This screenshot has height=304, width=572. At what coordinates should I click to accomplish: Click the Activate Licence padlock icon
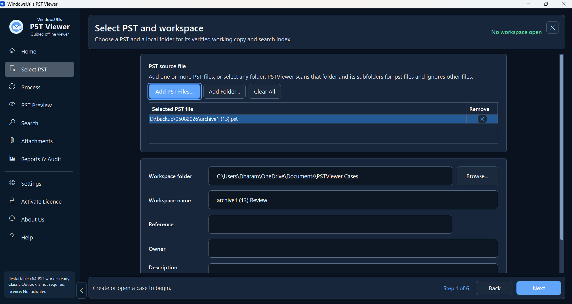click(x=12, y=201)
